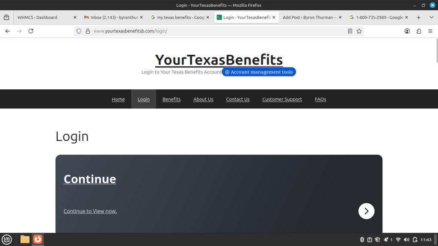This screenshot has height=246, width=438.
Task: Open the Files folder in the taskbar
Action: (x=25, y=240)
